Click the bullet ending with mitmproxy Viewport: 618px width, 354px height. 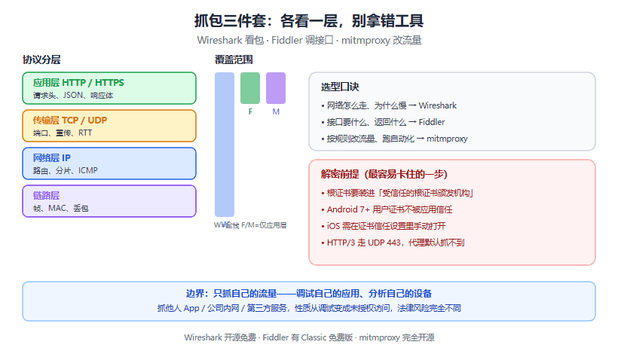click(394, 139)
